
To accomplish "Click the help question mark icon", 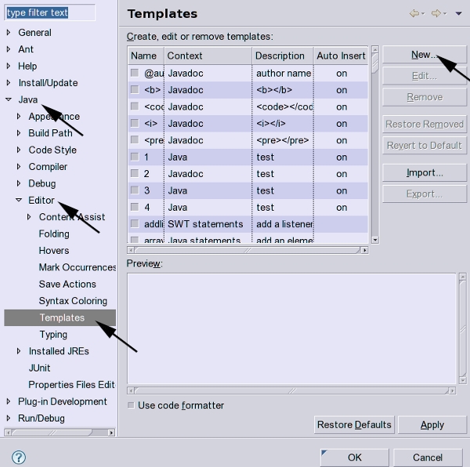I will coord(20,458).
